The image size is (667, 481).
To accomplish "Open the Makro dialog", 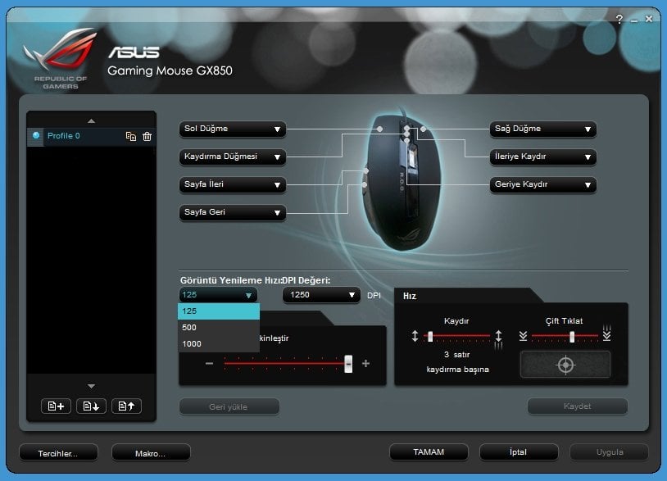I will (150, 452).
